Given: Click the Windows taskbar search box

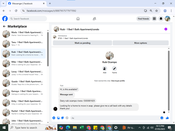Looking at the screenshot, I should [33, 128].
